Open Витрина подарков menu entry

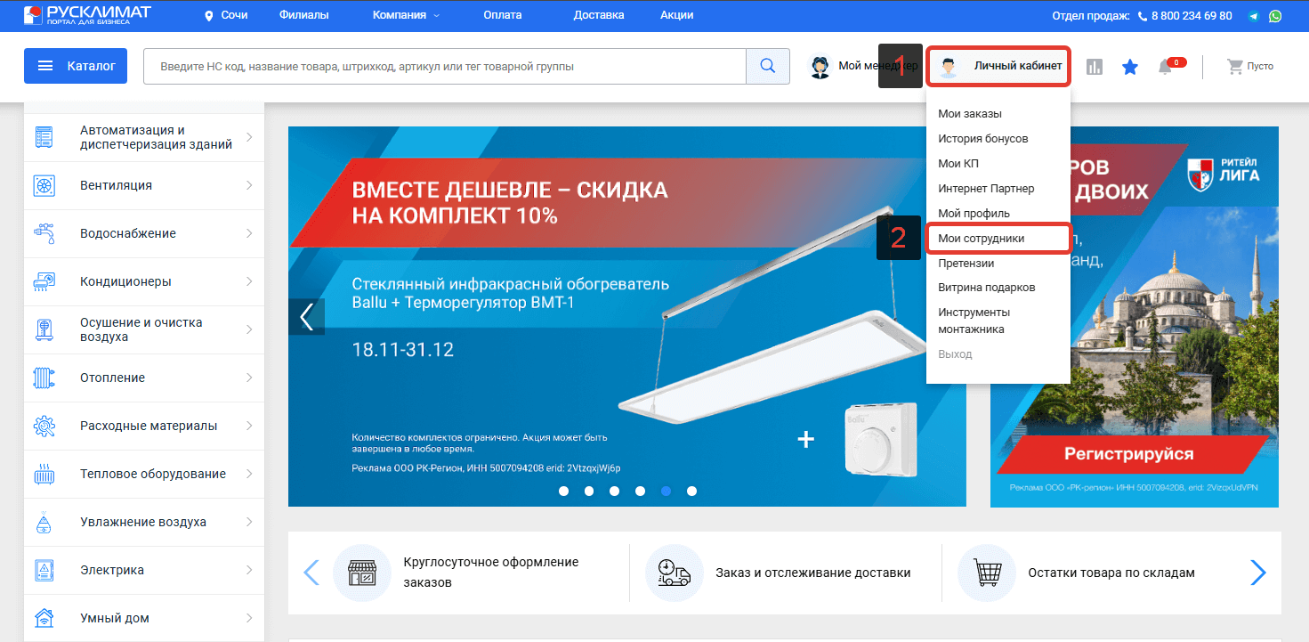tap(987, 288)
